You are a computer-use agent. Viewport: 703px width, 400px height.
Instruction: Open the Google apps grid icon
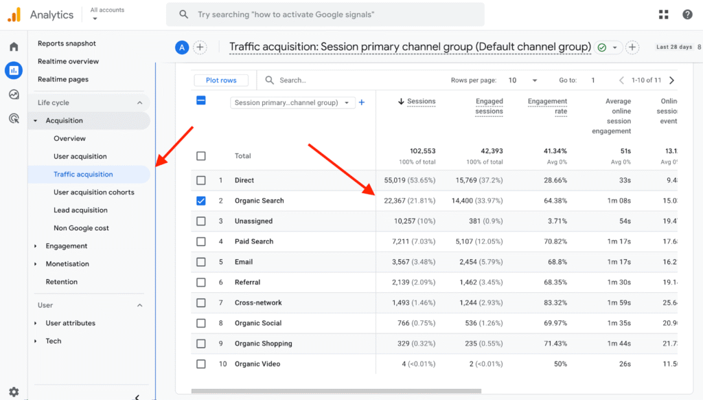click(664, 14)
